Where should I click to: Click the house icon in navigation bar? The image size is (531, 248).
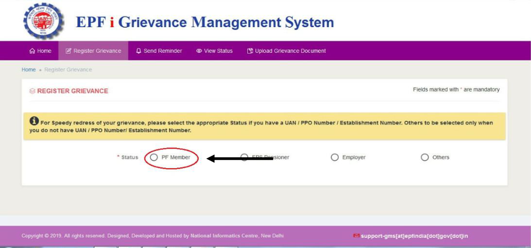click(32, 51)
